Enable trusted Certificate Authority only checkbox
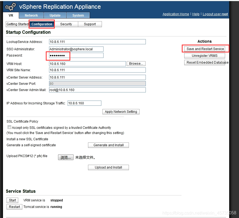Viewport: 239px width, 218px height. pos(10,127)
